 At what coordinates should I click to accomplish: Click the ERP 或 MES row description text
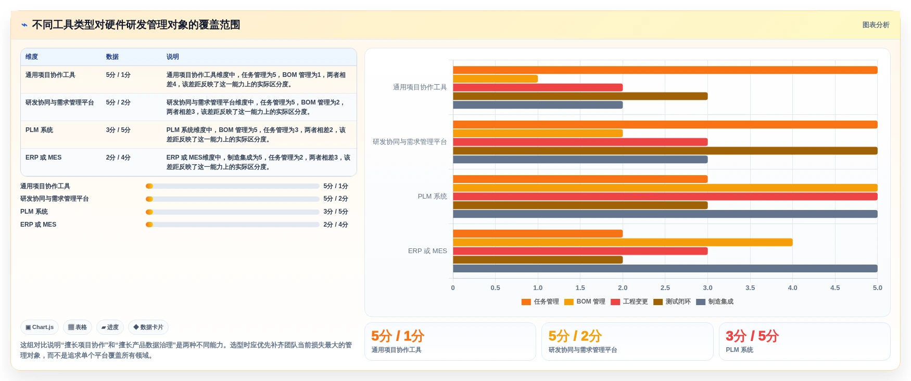(x=259, y=163)
